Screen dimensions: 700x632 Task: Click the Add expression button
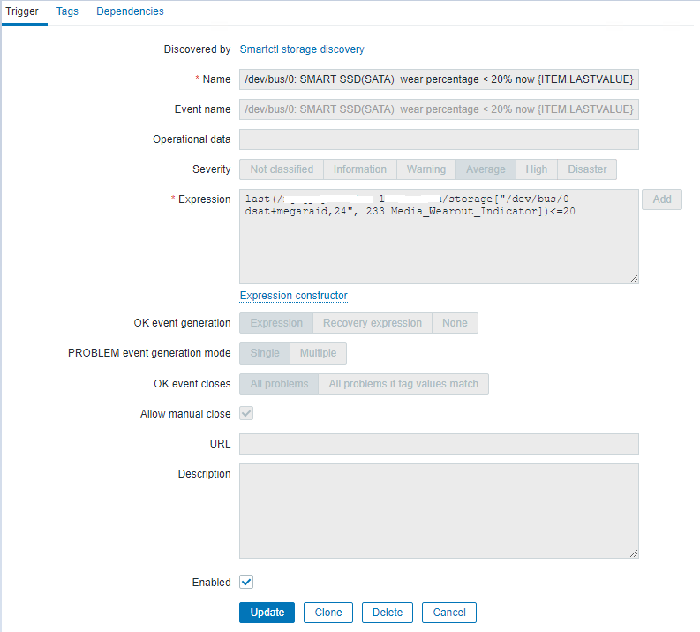tap(662, 199)
